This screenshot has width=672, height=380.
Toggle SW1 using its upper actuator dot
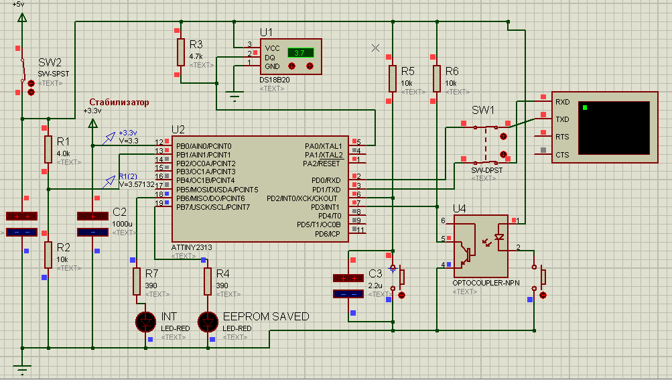click(x=504, y=137)
